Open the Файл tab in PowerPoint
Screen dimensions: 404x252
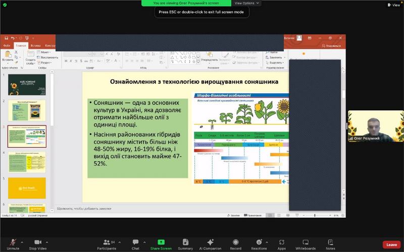coord(7,45)
